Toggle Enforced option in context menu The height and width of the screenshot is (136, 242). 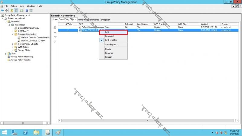pos(109,36)
